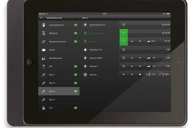
Task: Open Dimmer 3 0% level slider
Action: tap(151, 66)
